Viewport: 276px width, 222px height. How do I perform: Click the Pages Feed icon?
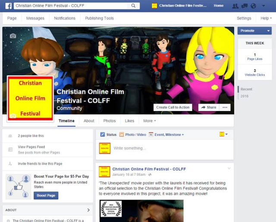tap(10, 149)
